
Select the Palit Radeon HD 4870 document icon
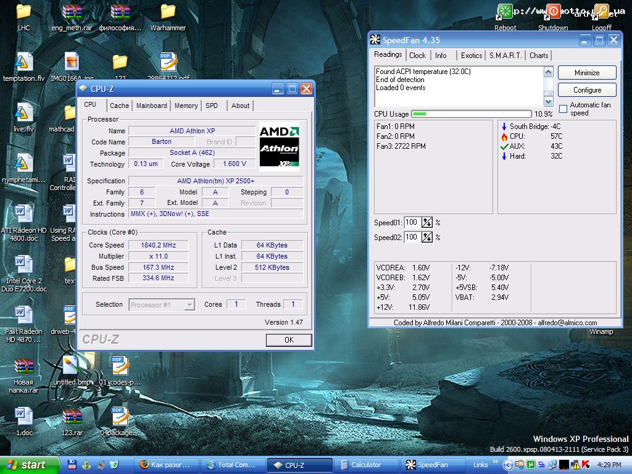(x=24, y=315)
